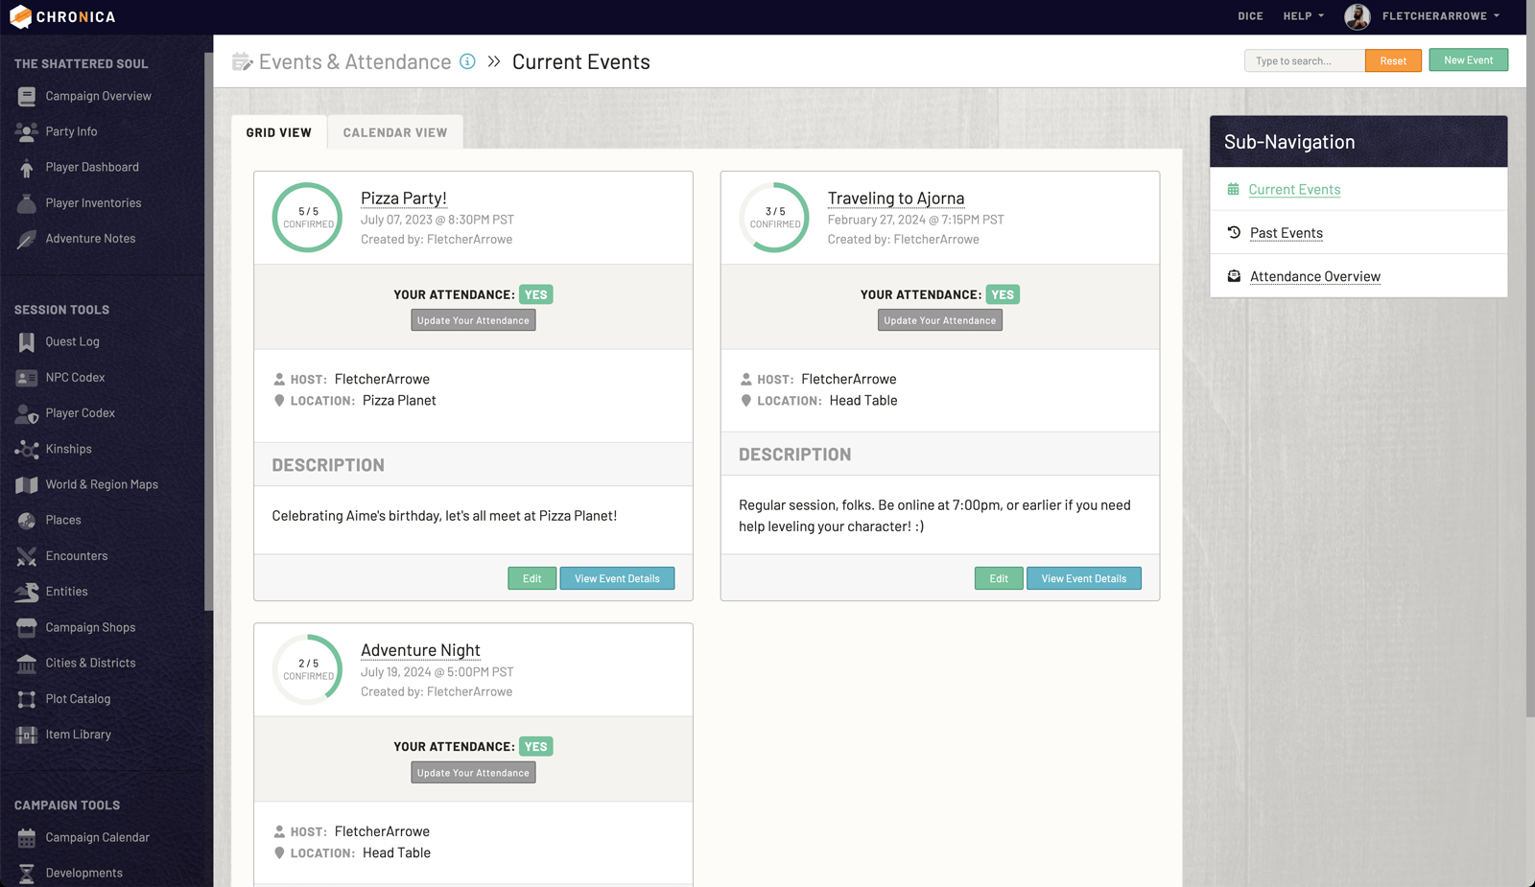Select the World & Region Maps icon
The height and width of the screenshot is (887, 1535).
[x=26, y=485]
